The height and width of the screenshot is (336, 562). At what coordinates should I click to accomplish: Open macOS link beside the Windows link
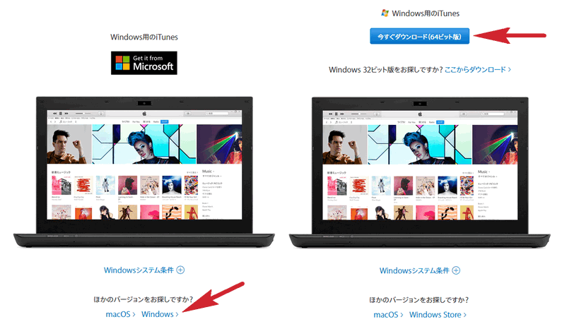point(120,314)
